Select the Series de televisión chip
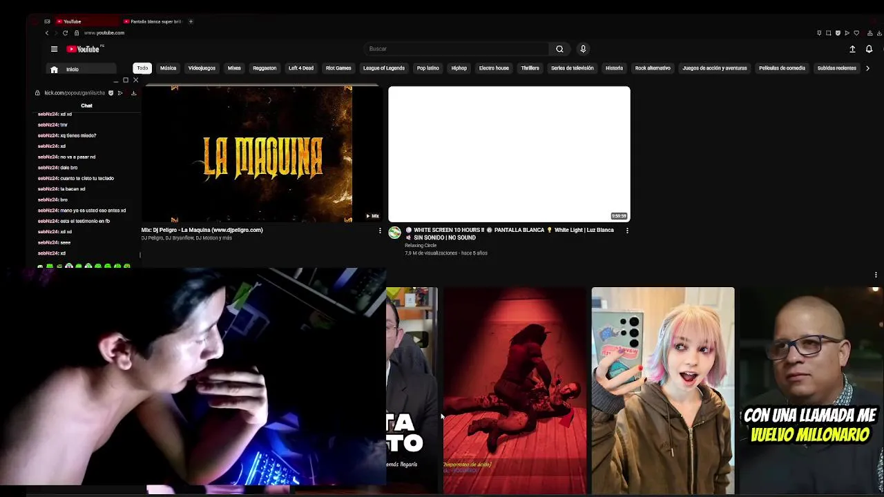884x497 pixels. point(572,68)
